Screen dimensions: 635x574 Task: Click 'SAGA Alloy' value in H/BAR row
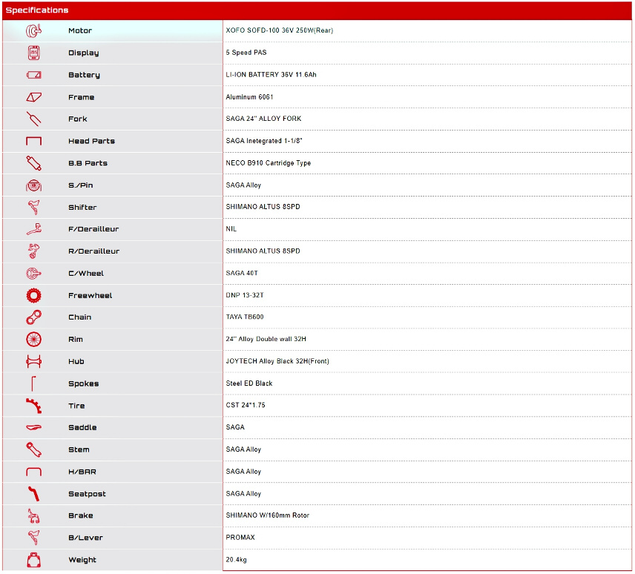243,472
